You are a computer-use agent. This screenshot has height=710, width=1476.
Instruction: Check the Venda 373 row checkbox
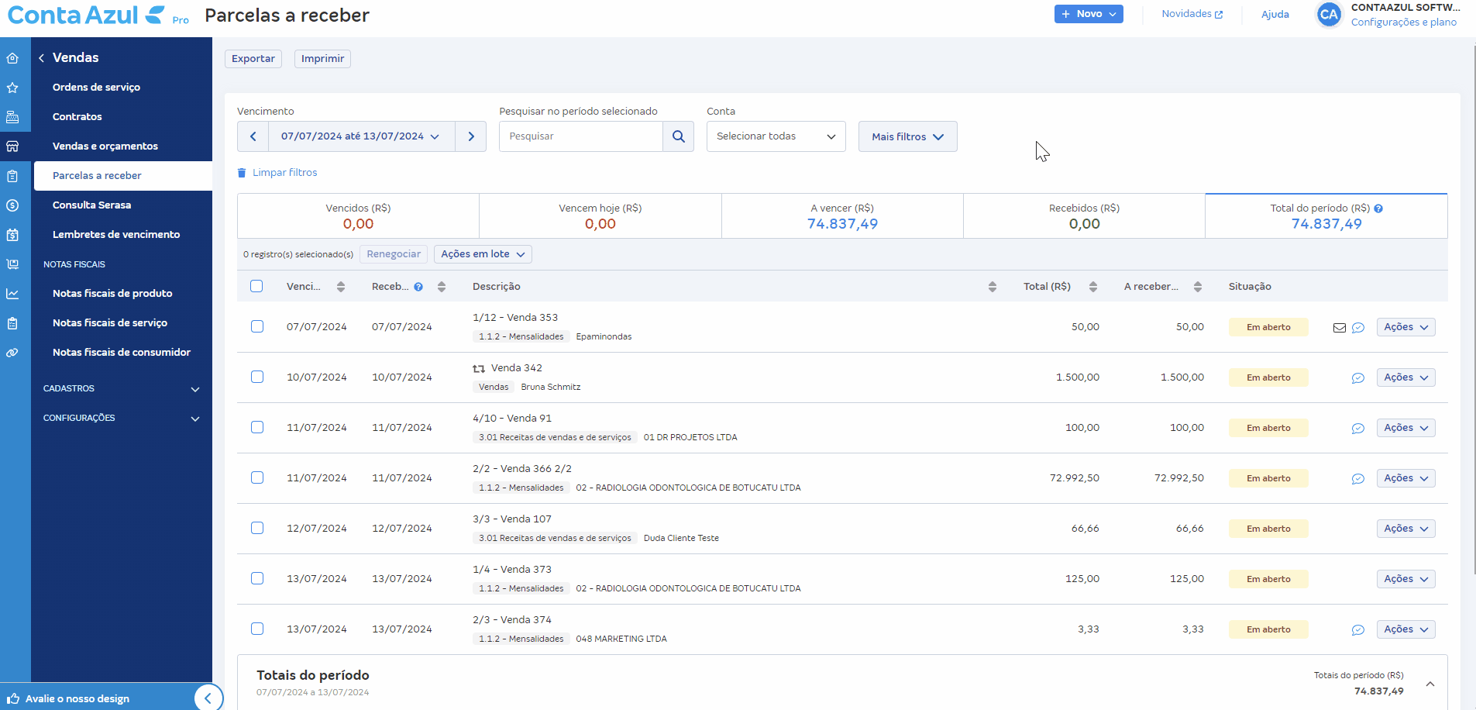pos(257,578)
